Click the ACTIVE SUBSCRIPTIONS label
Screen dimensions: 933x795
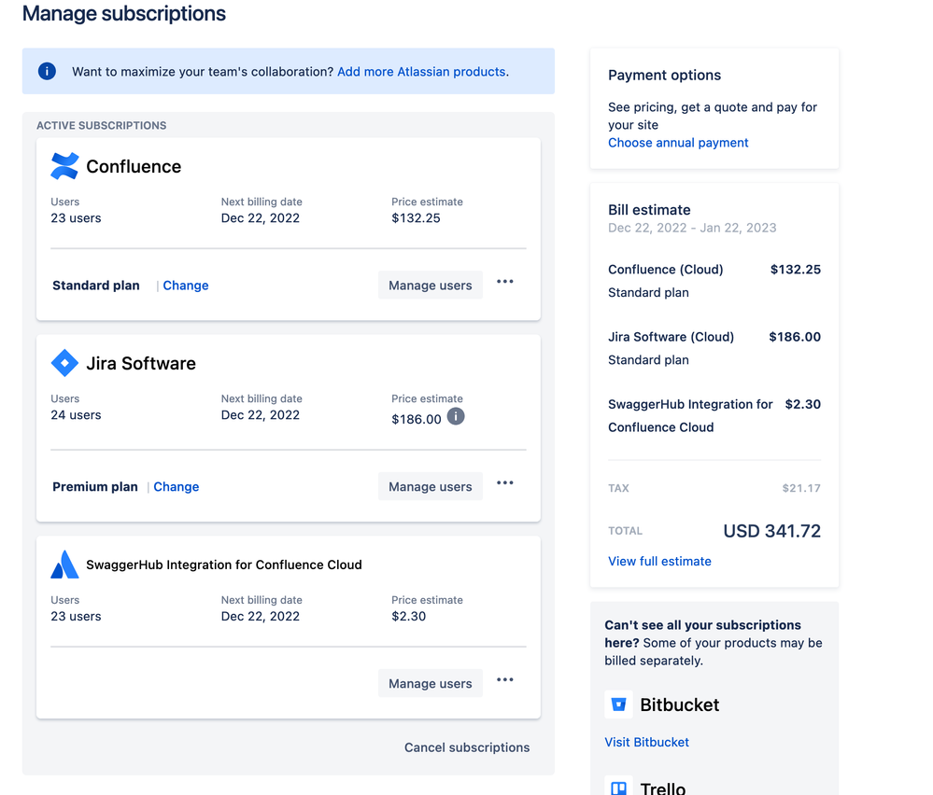coord(101,125)
